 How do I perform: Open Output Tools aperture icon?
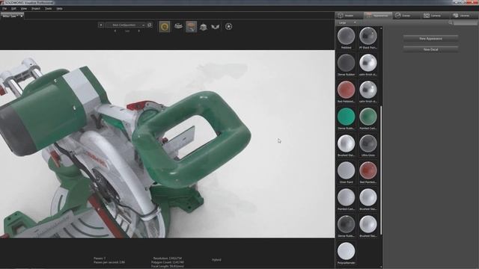click(x=228, y=27)
